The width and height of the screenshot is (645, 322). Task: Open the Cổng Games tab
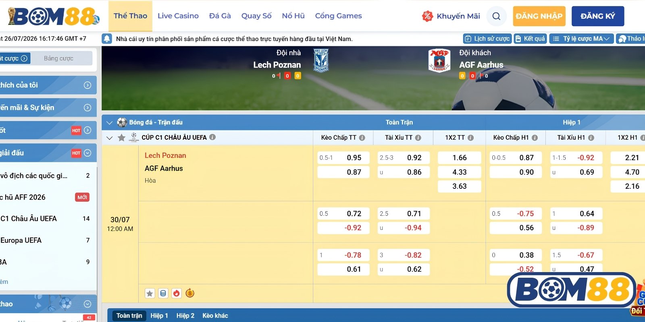pos(339,16)
